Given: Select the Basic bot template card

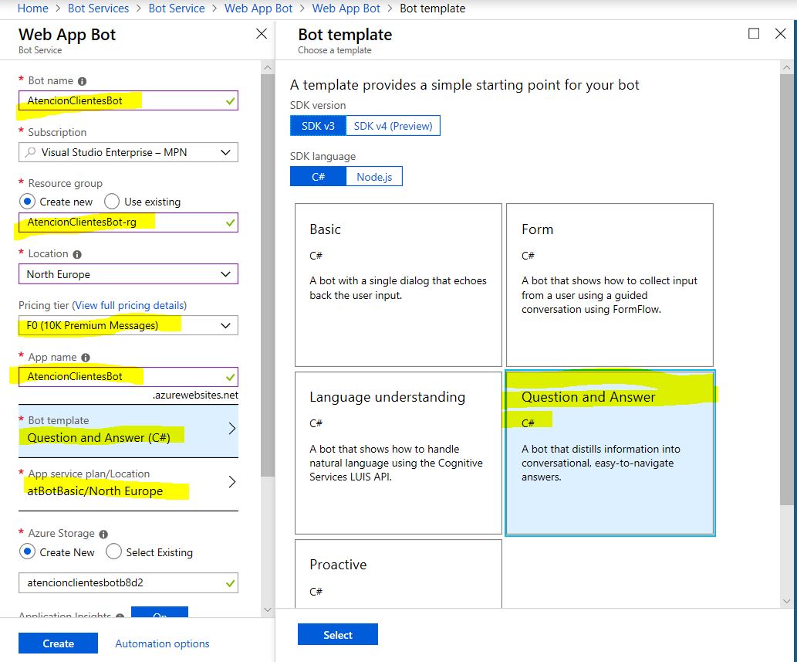Looking at the screenshot, I should click(x=398, y=285).
